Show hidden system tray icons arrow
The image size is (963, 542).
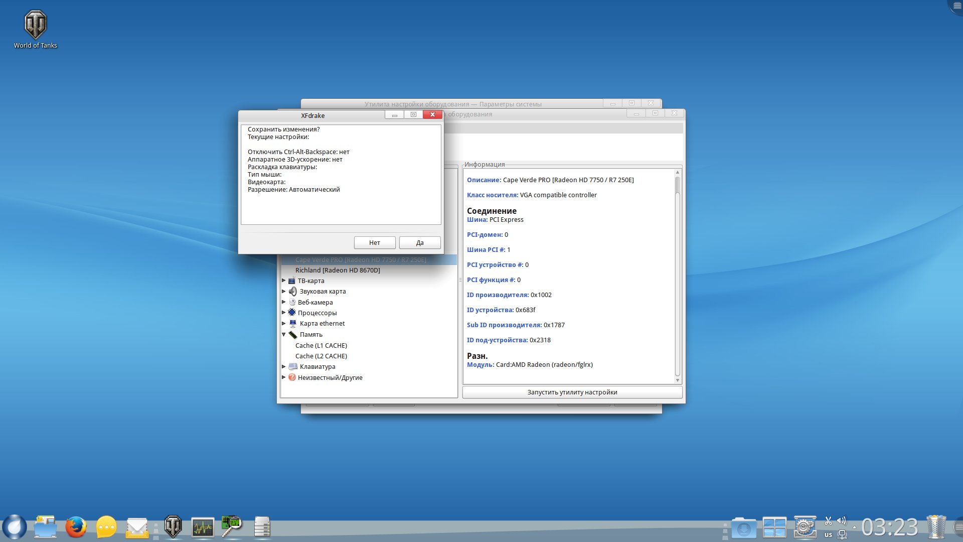click(855, 527)
